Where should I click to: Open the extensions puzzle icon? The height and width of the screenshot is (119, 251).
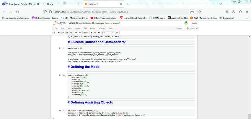tap(240, 12)
